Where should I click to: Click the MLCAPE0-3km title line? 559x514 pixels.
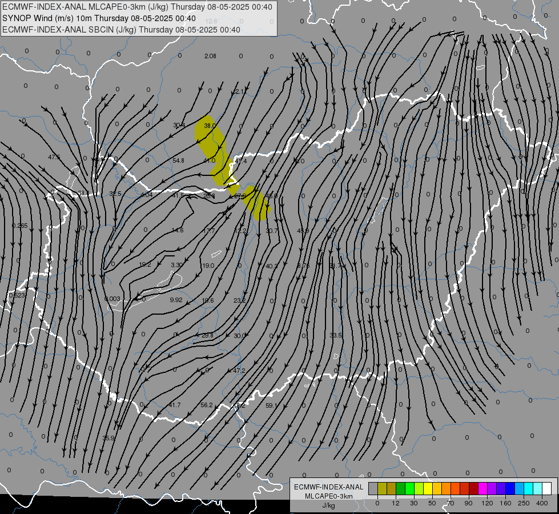[x=137, y=7]
